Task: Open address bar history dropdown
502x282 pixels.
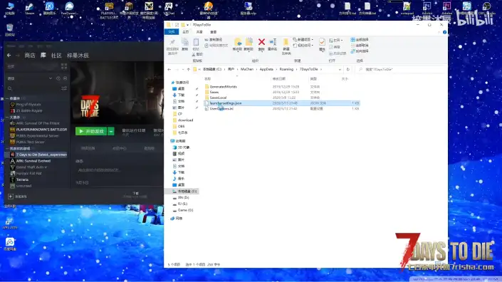Action: click(340, 70)
